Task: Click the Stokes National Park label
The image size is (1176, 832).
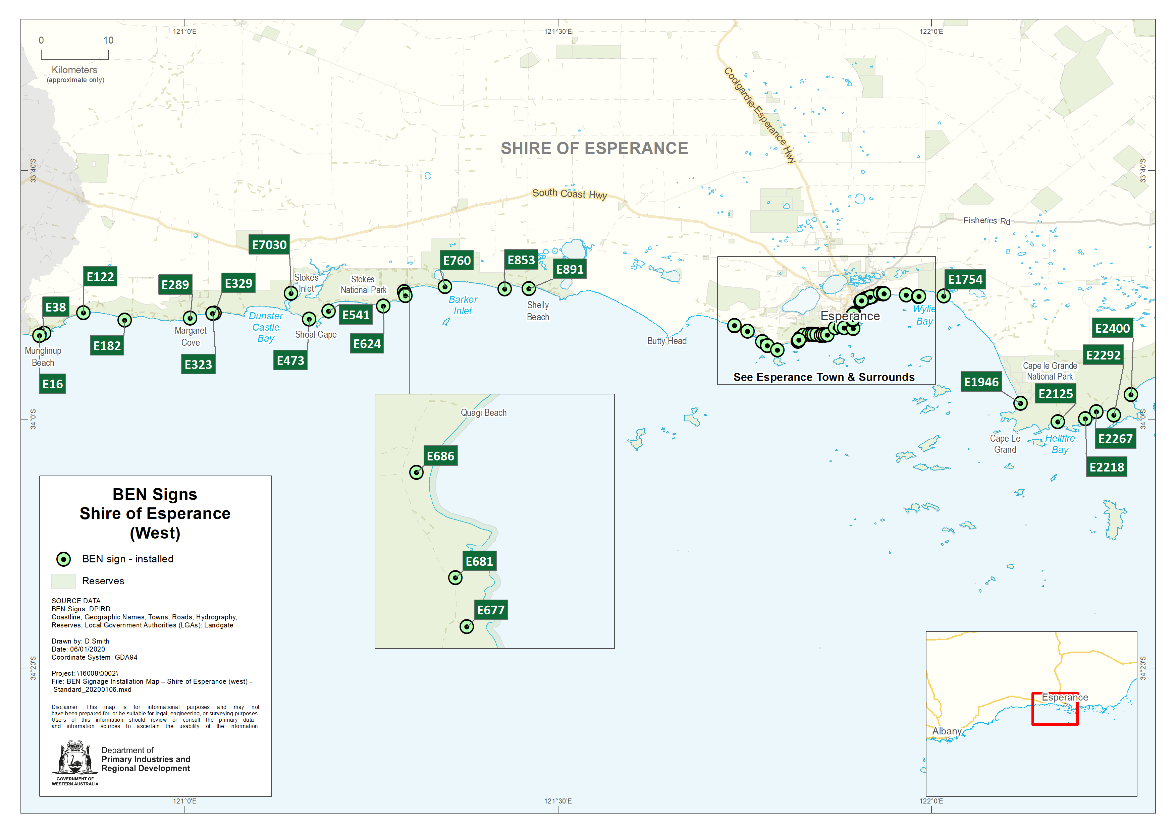Action: click(x=363, y=285)
